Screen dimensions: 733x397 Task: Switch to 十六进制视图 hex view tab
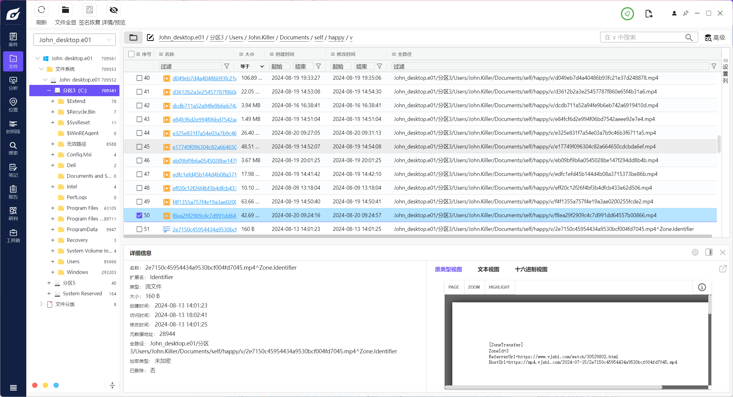point(531,269)
